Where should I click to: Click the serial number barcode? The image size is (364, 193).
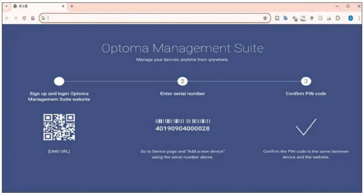pyautogui.click(x=182, y=121)
